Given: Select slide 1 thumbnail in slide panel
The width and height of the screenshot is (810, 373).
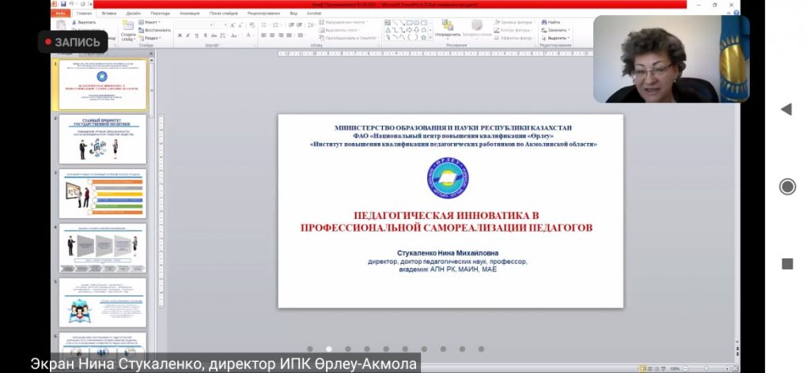Looking at the screenshot, I should [103, 84].
